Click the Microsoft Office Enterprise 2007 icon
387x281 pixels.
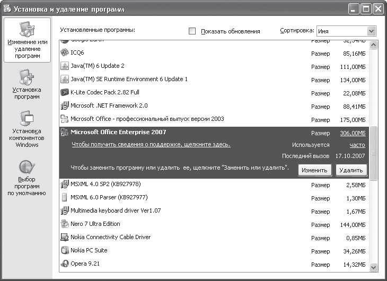[x=65, y=133]
